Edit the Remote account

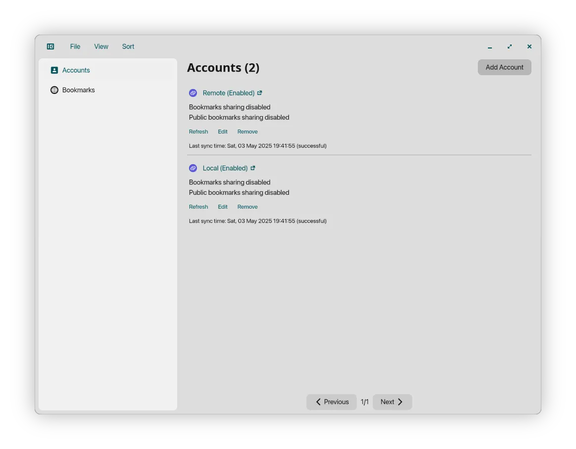pos(223,132)
